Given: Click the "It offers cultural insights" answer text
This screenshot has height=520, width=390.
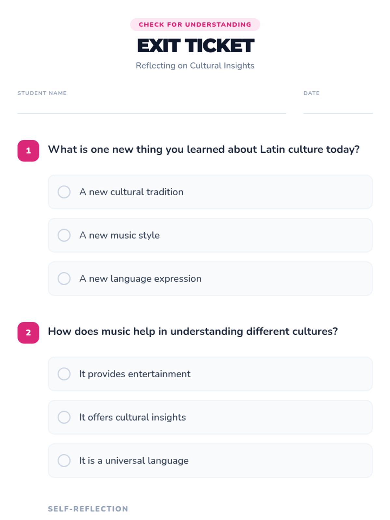Looking at the screenshot, I should click(x=133, y=417).
